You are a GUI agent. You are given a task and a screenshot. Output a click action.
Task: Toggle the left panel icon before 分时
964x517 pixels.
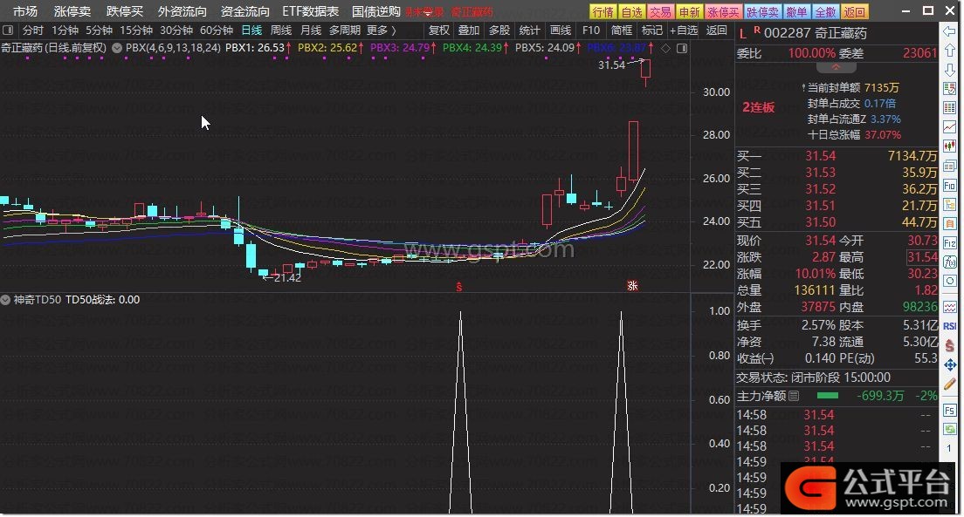[x=8, y=30]
